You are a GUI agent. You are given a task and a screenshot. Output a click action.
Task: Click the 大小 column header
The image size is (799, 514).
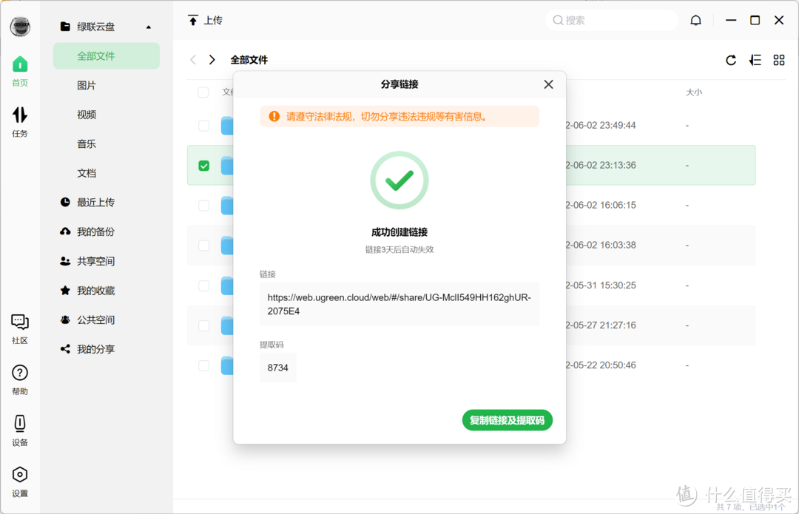(x=693, y=92)
